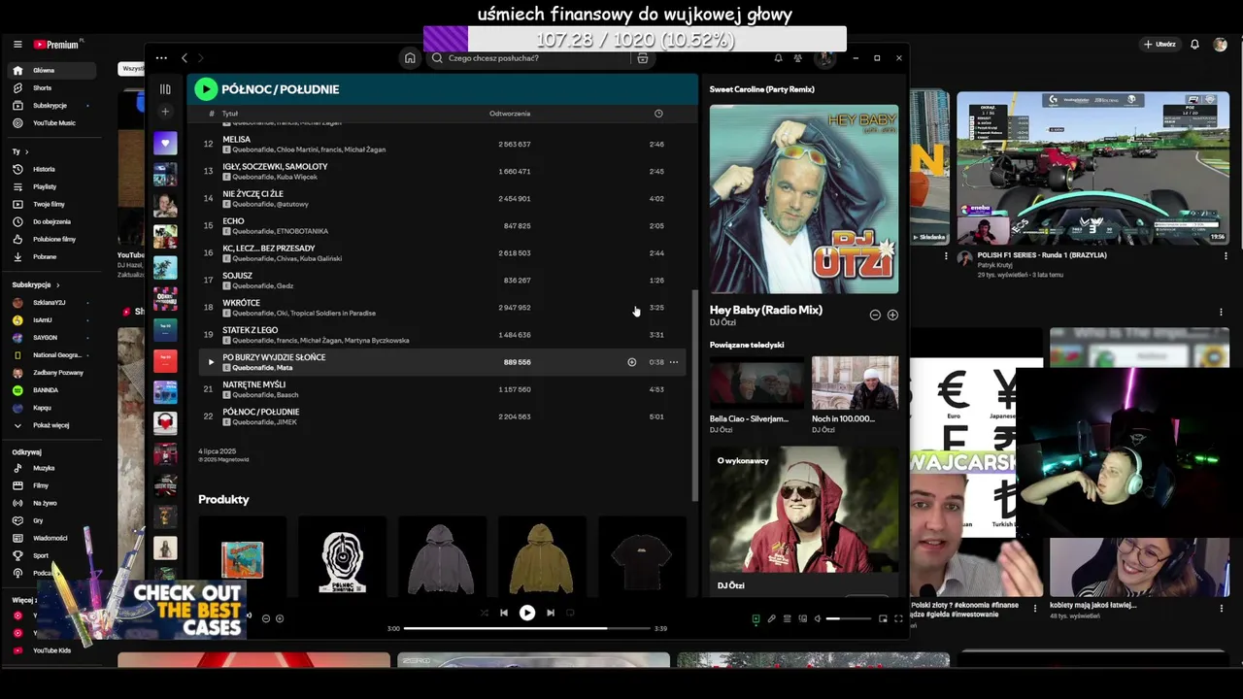
Task: Adjust the Spotify volume slider
Action: [x=850, y=618]
